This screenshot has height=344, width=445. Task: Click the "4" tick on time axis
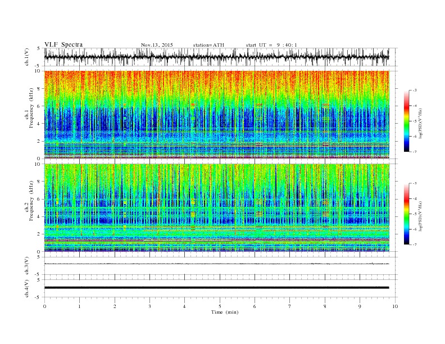[184, 306]
